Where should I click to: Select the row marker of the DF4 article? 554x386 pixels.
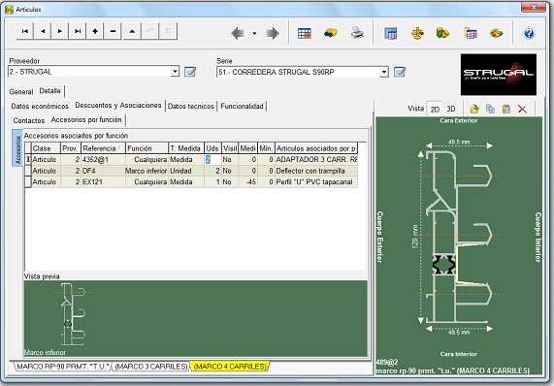28,171
